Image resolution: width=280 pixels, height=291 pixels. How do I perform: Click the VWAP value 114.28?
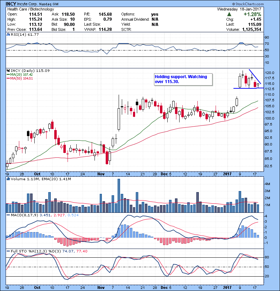click(x=105, y=29)
